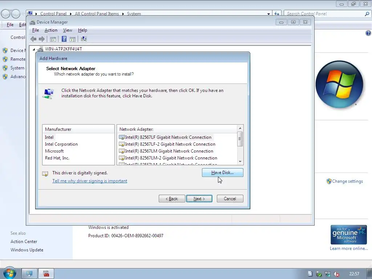Open the File menu of the System window
Screen dimensions: 372x279
[x=10, y=25]
